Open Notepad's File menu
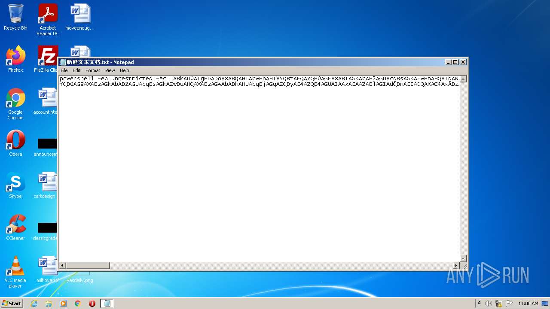Screen dimensions: 550x309 tap(64, 70)
